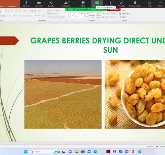Increase the list indent level
Screen dimensions: 165x155
click(x=35, y=11)
